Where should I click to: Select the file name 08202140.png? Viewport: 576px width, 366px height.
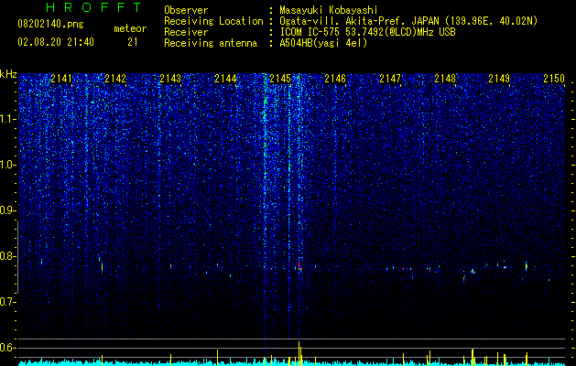pos(50,24)
